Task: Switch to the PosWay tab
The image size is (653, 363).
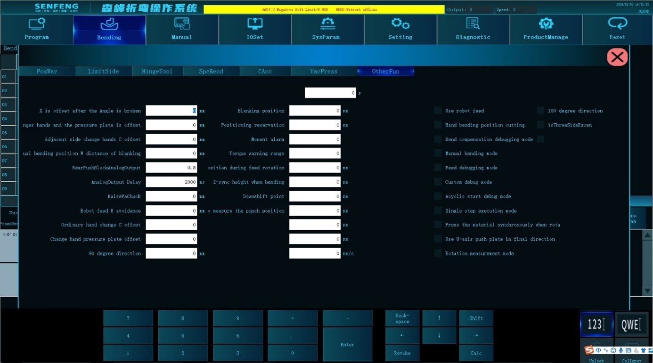Action: 47,71
